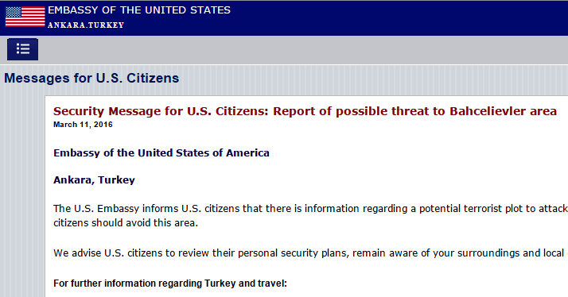The image size is (568, 297).
Task: Click the gray navigation bar beside the menu button
Action: (x=303, y=49)
